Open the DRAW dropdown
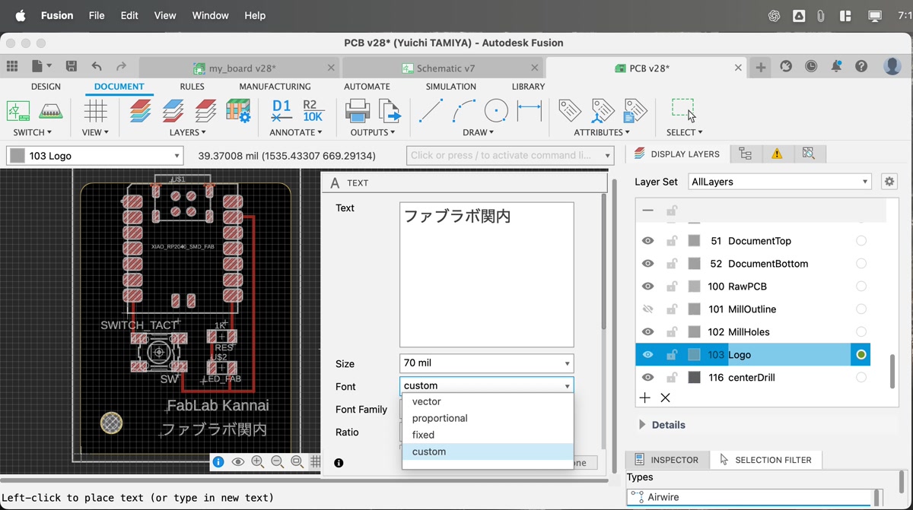Screen dimensions: 913x510 tap(479, 132)
